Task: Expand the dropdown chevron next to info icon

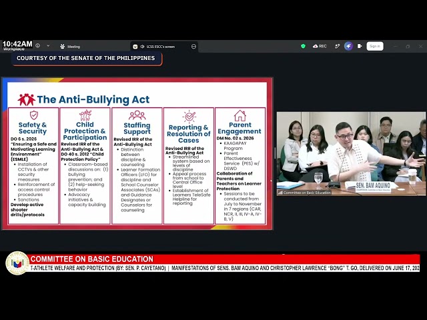Action: click(48, 46)
